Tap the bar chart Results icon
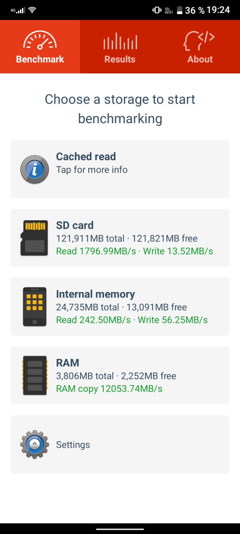 pyautogui.click(x=120, y=41)
